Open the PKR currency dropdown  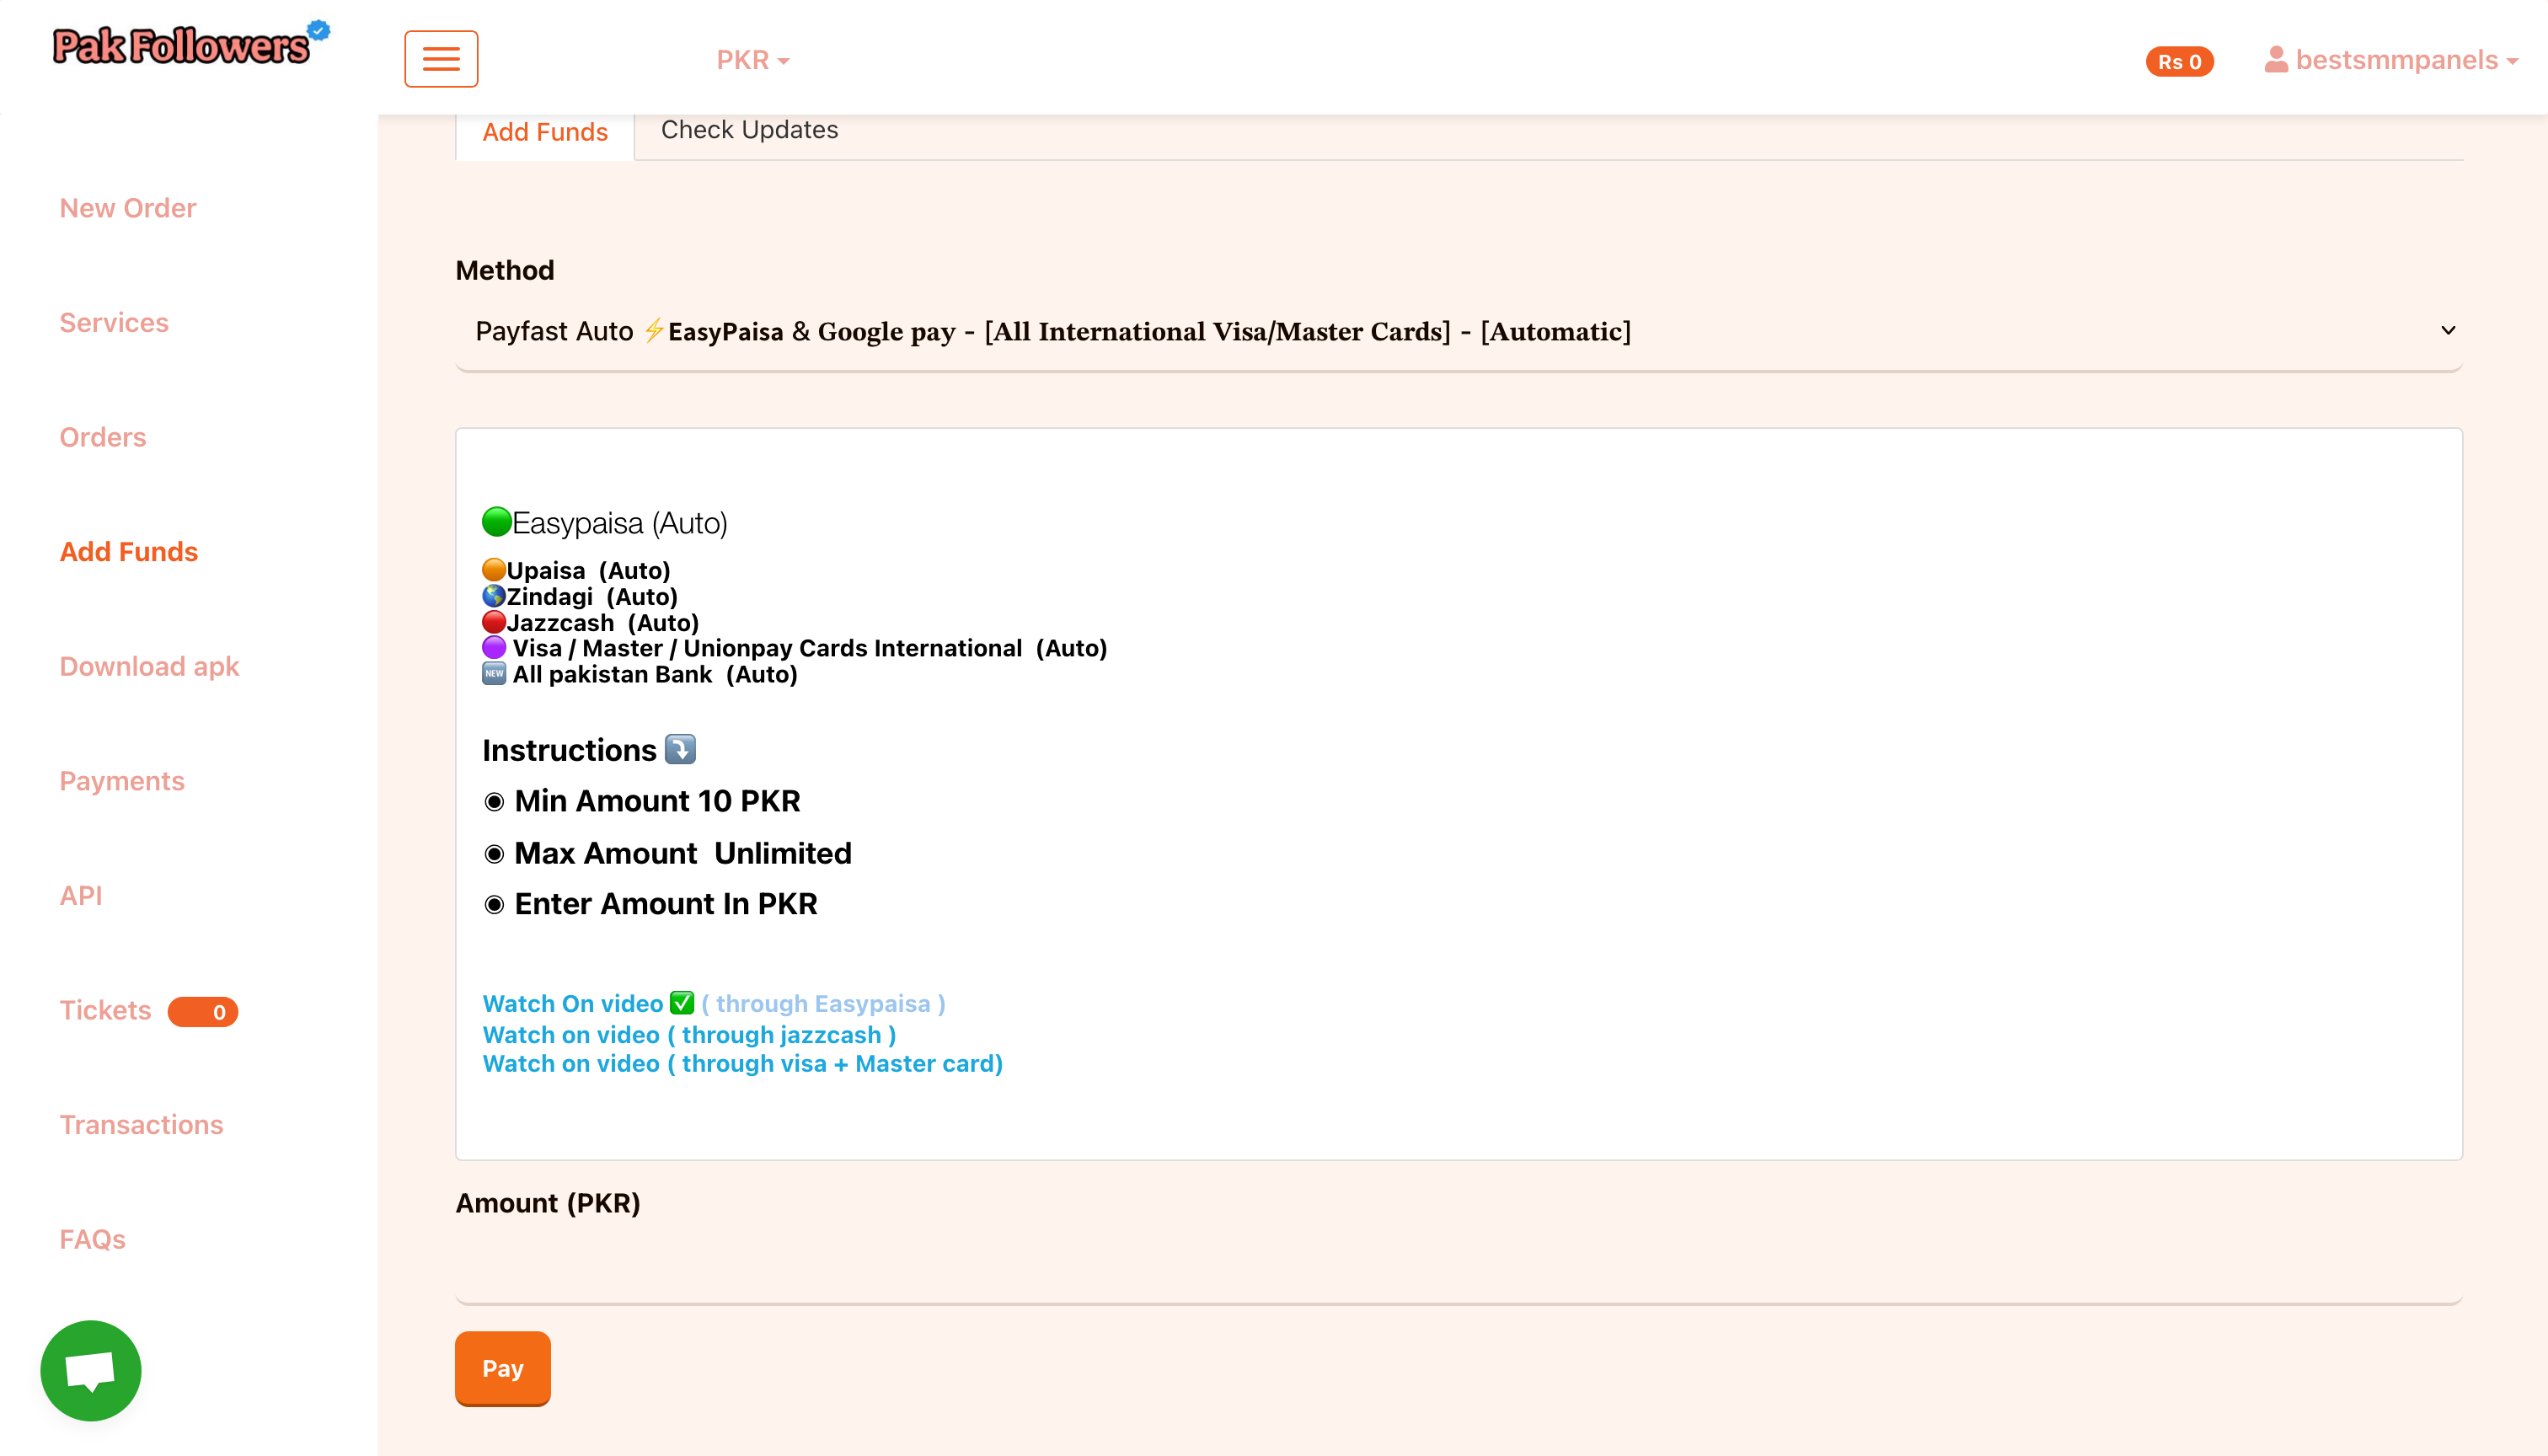752,61
